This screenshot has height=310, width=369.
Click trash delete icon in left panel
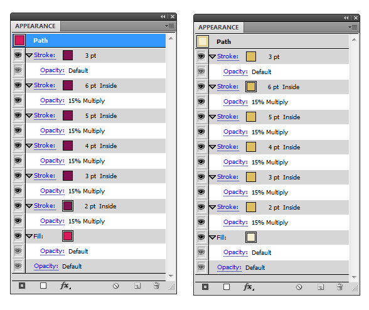(156, 286)
